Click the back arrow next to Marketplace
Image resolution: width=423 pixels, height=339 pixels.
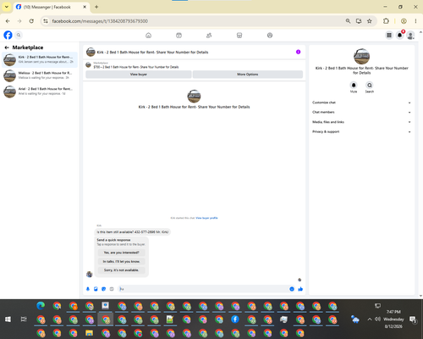click(x=7, y=47)
